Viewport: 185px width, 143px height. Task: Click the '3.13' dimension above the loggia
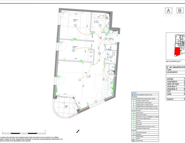point(65,94)
